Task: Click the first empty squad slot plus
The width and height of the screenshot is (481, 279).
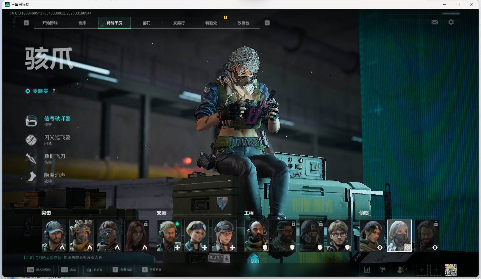Action: pyautogui.click(x=421, y=270)
